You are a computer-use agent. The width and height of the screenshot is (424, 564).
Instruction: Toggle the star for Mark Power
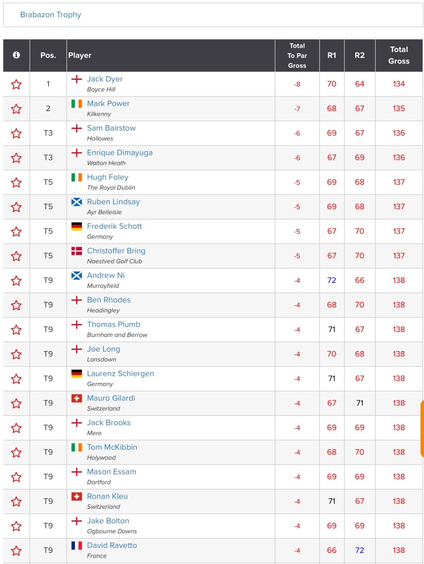16,109
